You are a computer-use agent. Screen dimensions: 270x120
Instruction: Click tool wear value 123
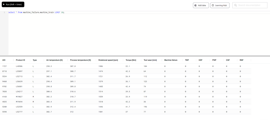click(145, 81)
